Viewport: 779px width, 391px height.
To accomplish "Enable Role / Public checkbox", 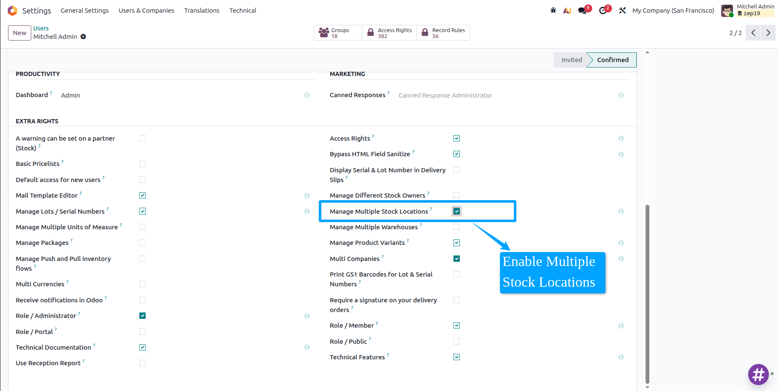I will click(456, 341).
